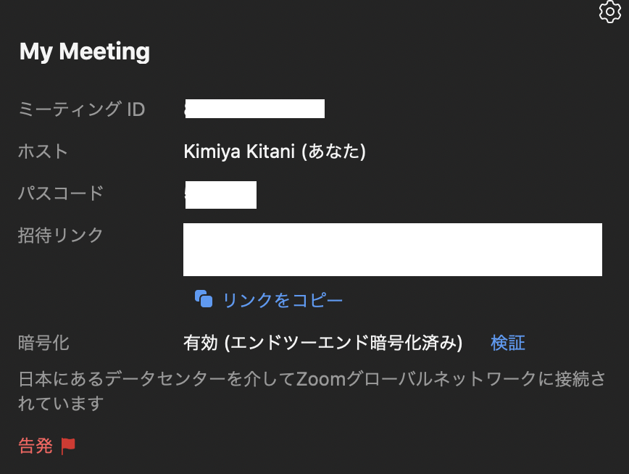Image resolution: width=629 pixels, height=474 pixels.
Task: Open settings via the gear icon
Action: pos(610,12)
